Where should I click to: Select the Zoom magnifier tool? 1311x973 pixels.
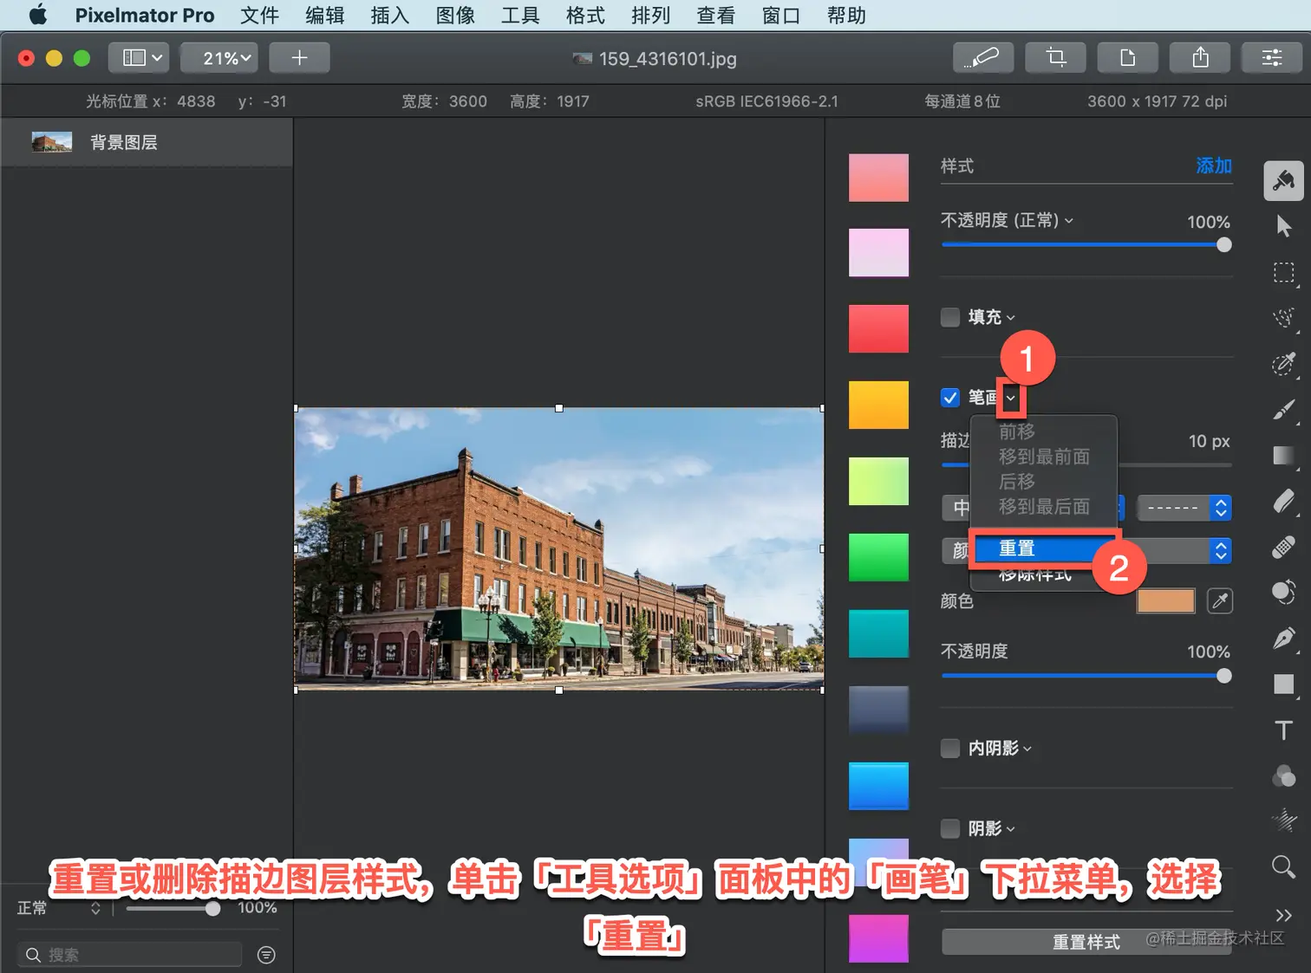tap(1283, 866)
